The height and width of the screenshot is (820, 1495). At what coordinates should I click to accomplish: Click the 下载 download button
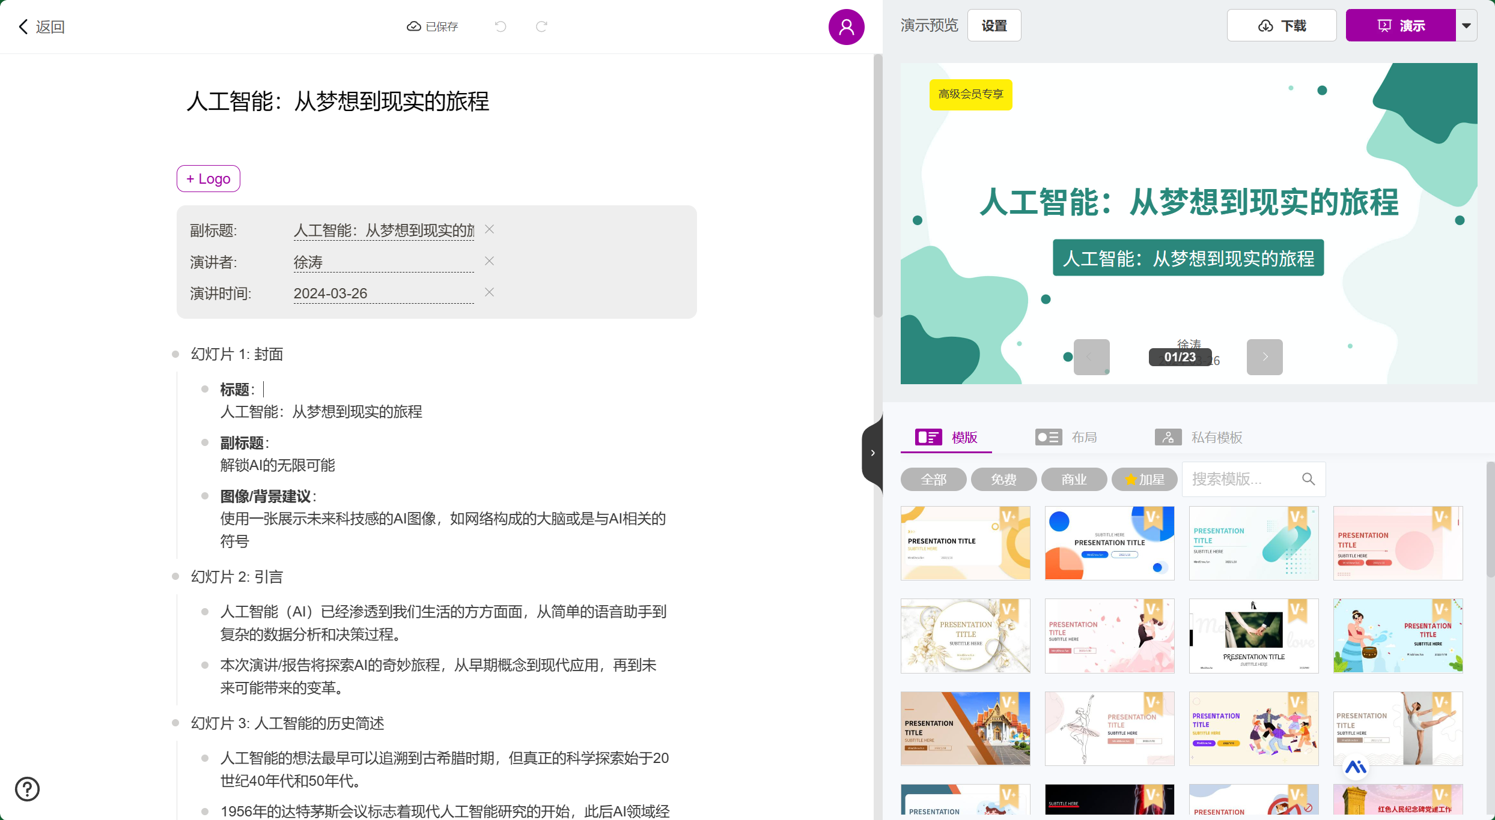pyautogui.click(x=1281, y=25)
